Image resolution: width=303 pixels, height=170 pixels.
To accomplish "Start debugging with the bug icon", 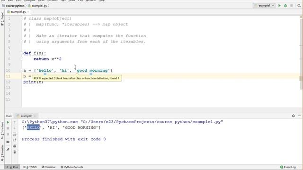I will tap(285, 6).
